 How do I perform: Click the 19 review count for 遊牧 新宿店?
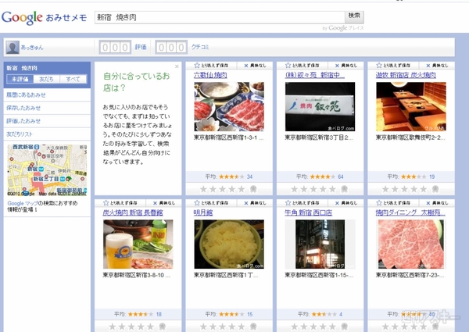pos(432,177)
